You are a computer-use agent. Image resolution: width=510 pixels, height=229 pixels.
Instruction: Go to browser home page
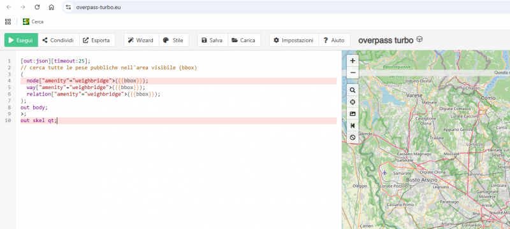52,7
